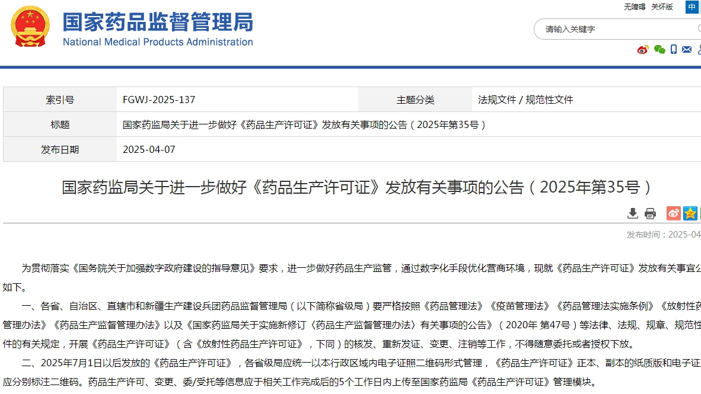This screenshot has width=701, height=394.
Task: Switch to Chinese language '中' toggle
Action: [x=692, y=7]
